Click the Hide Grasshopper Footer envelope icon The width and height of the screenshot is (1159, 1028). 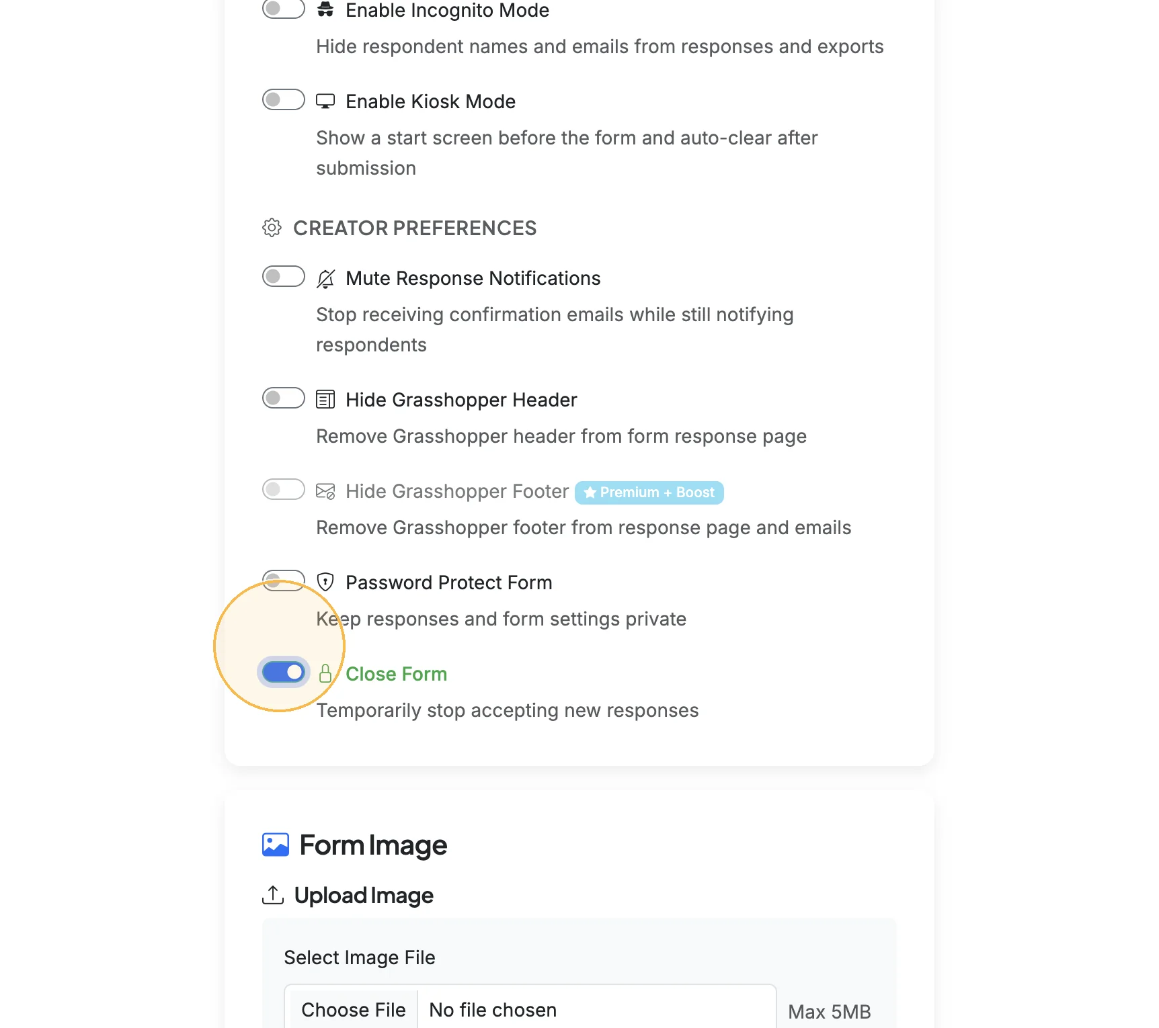[x=325, y=491]
